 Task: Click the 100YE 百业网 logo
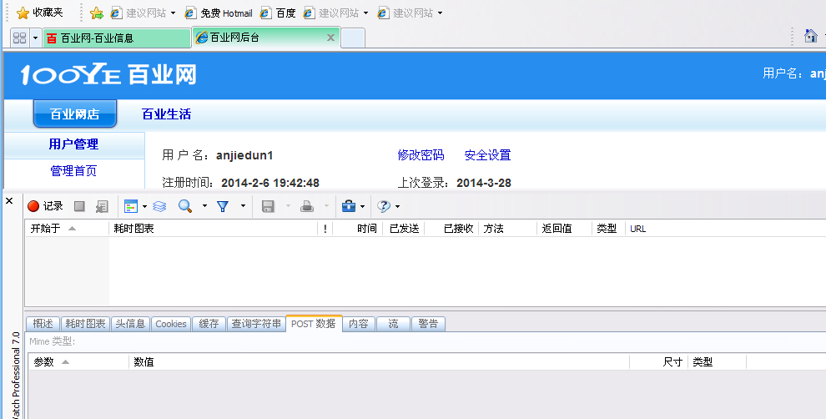[x=108, y=75]
